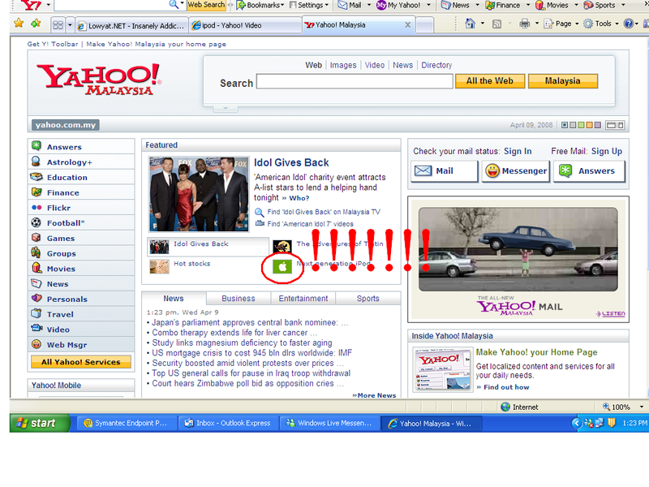Launch Messenger via the smiley icon
Image resolution: width=649 pixels, height=487 pixels.
492,171
